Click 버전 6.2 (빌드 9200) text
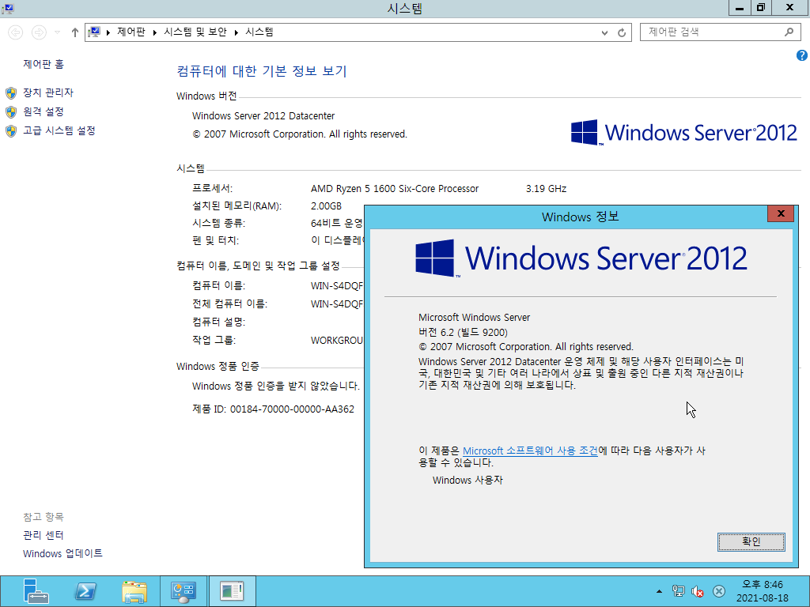 [x=463, y=333]
